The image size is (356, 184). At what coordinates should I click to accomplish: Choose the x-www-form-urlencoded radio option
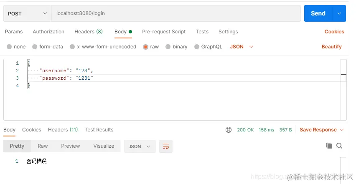tap(72, 47)
